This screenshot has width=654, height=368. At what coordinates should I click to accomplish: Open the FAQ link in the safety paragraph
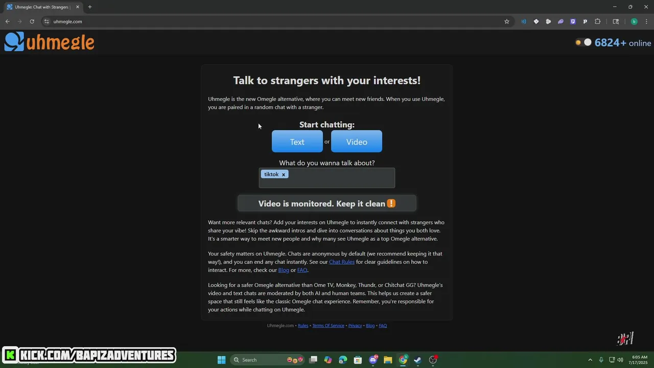302,270
